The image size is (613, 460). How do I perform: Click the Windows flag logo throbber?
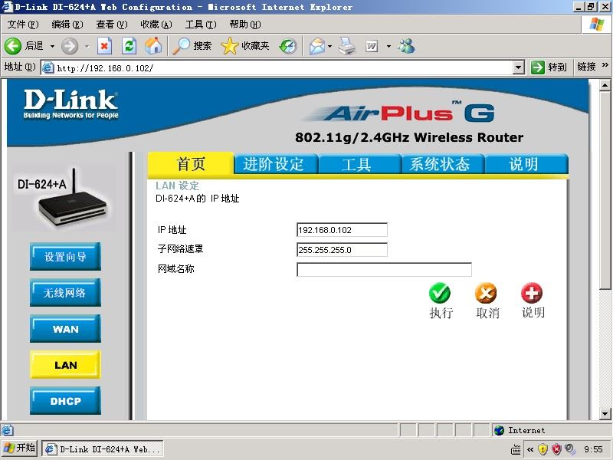[597, 25]
